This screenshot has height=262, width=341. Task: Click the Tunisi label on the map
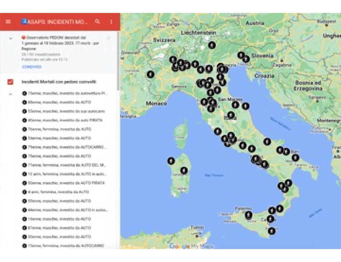tap(197, 228)
